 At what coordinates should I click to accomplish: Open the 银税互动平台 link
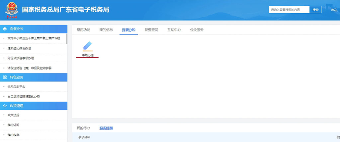click(16, 87)
